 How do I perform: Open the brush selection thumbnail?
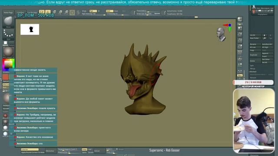coord(8,22)
